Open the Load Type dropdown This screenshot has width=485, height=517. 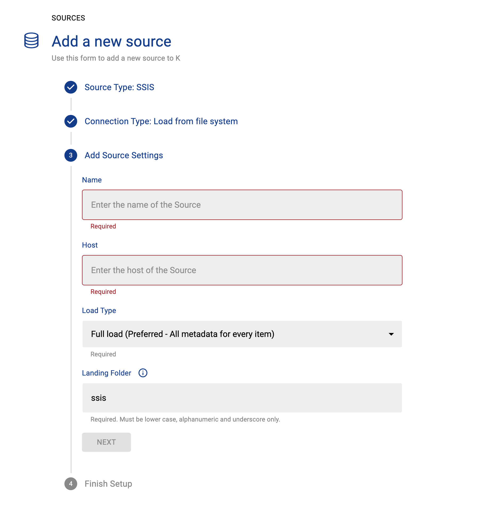point(242,334)
